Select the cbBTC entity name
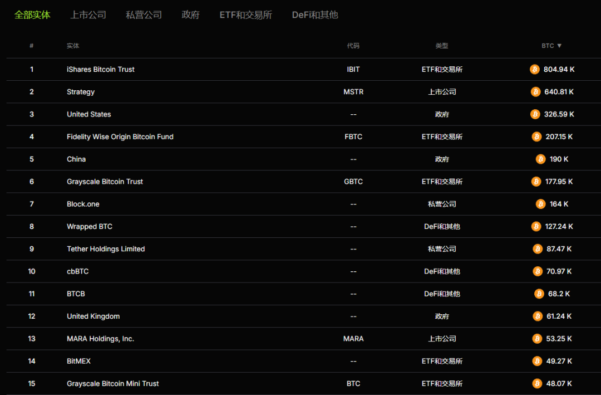This screenshot has height=395, width=601. (x=77, y=271)
